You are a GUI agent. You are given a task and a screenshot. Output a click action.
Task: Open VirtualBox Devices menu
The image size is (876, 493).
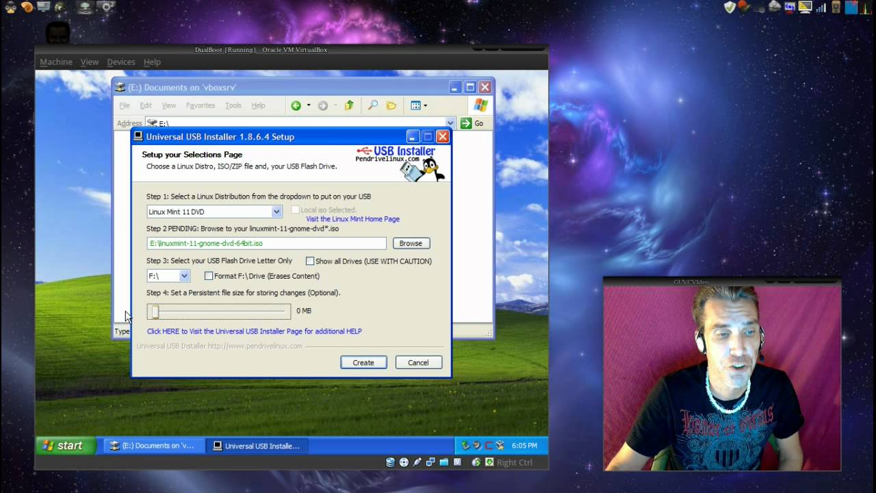pyautogui.click(x=121, y=62)
